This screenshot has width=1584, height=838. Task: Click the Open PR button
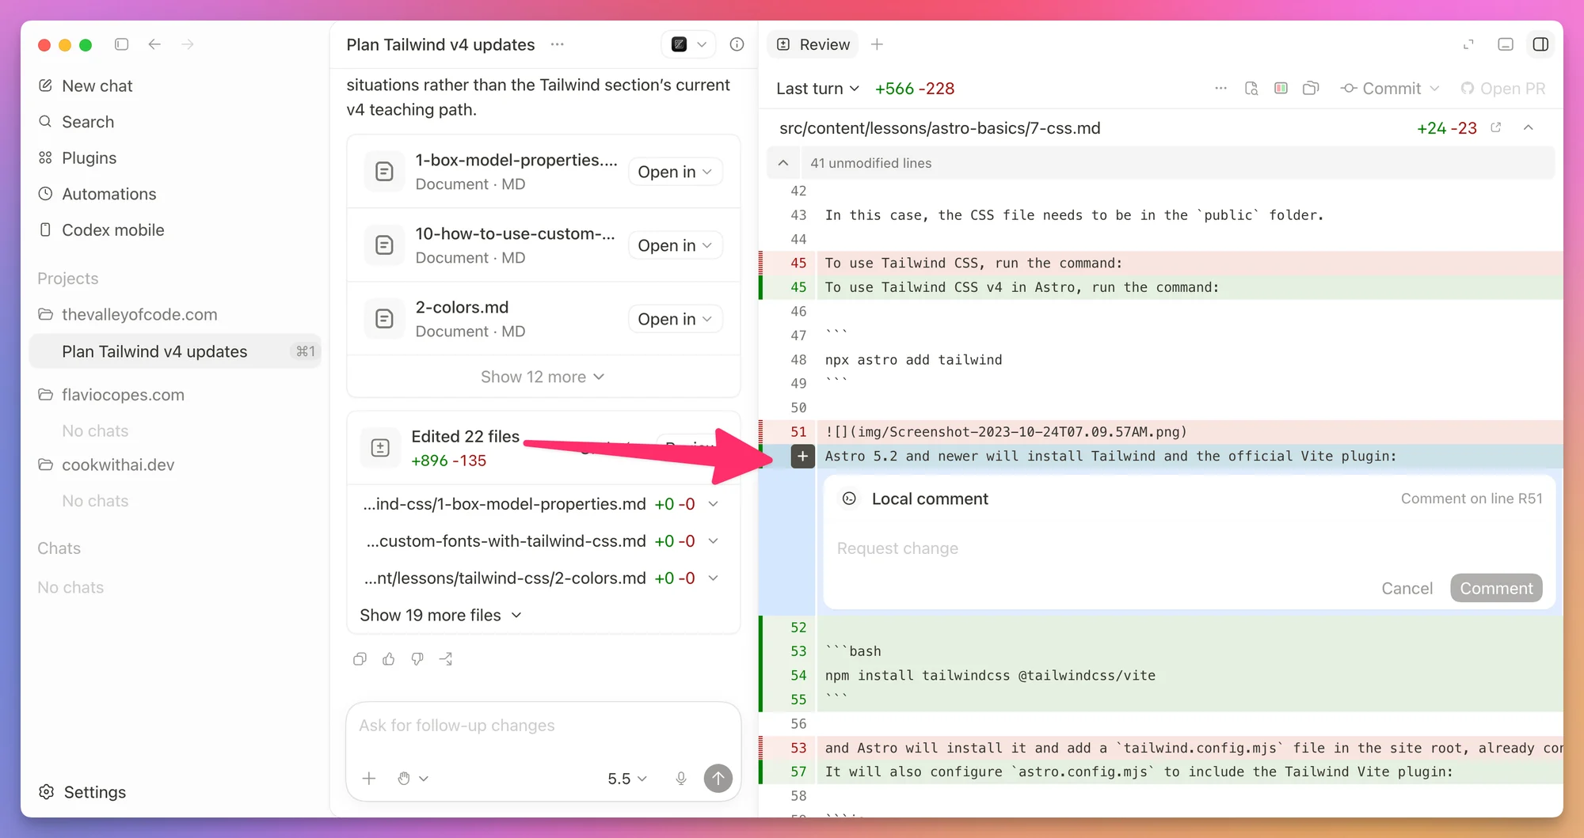coord(1503,89)
